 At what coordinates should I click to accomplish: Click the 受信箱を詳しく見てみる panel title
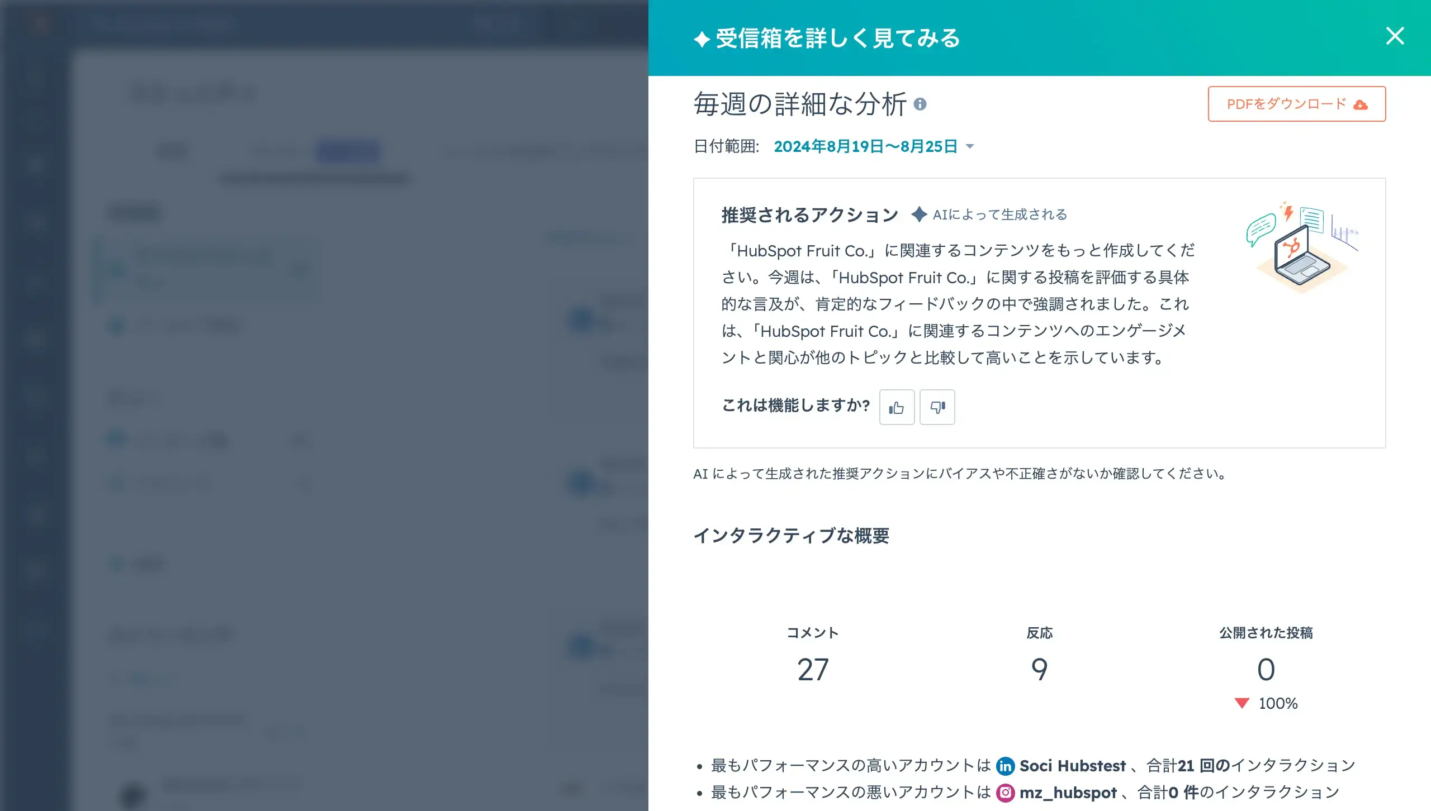tap(838, 38)
